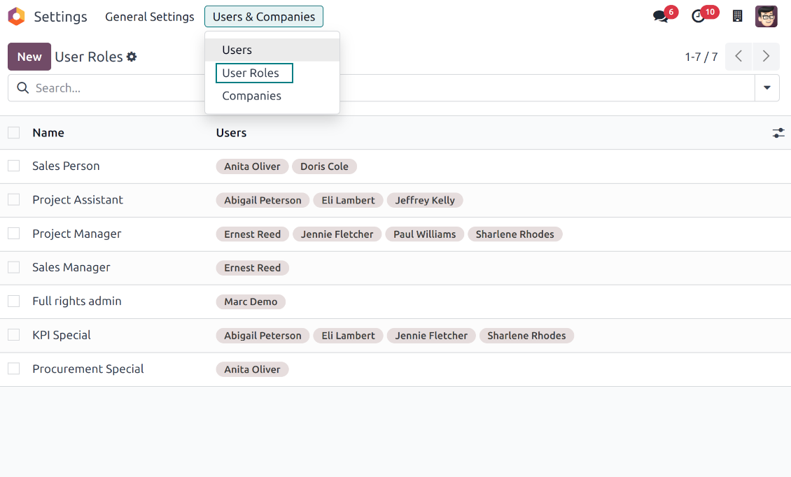The width and height of the screenshot is (791, 477).
Task: Open the user avatar menu
Action: 766,17
